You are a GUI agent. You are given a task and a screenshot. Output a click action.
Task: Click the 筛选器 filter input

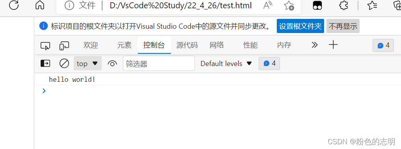159,64
